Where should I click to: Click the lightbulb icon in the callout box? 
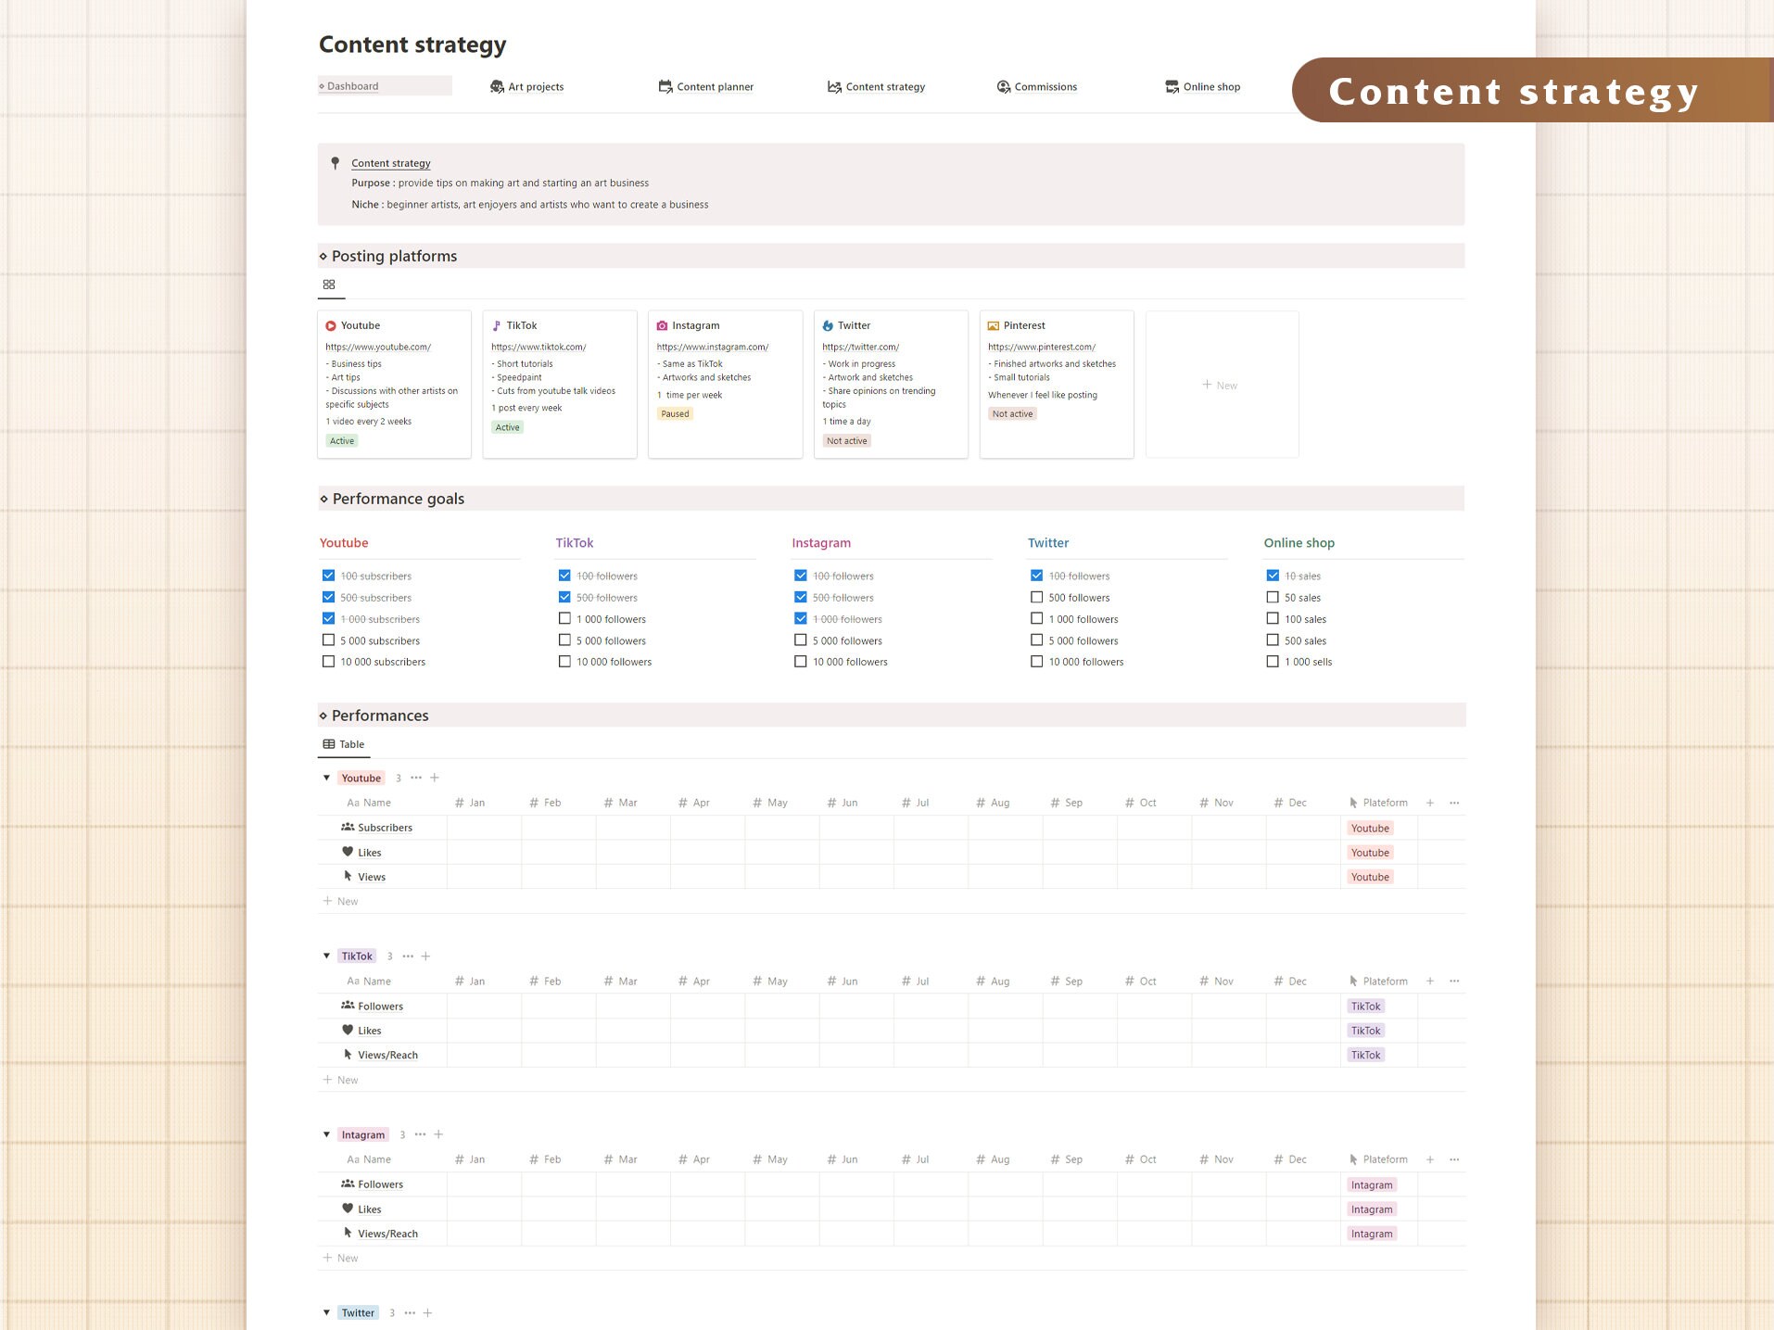coord(335,162)
